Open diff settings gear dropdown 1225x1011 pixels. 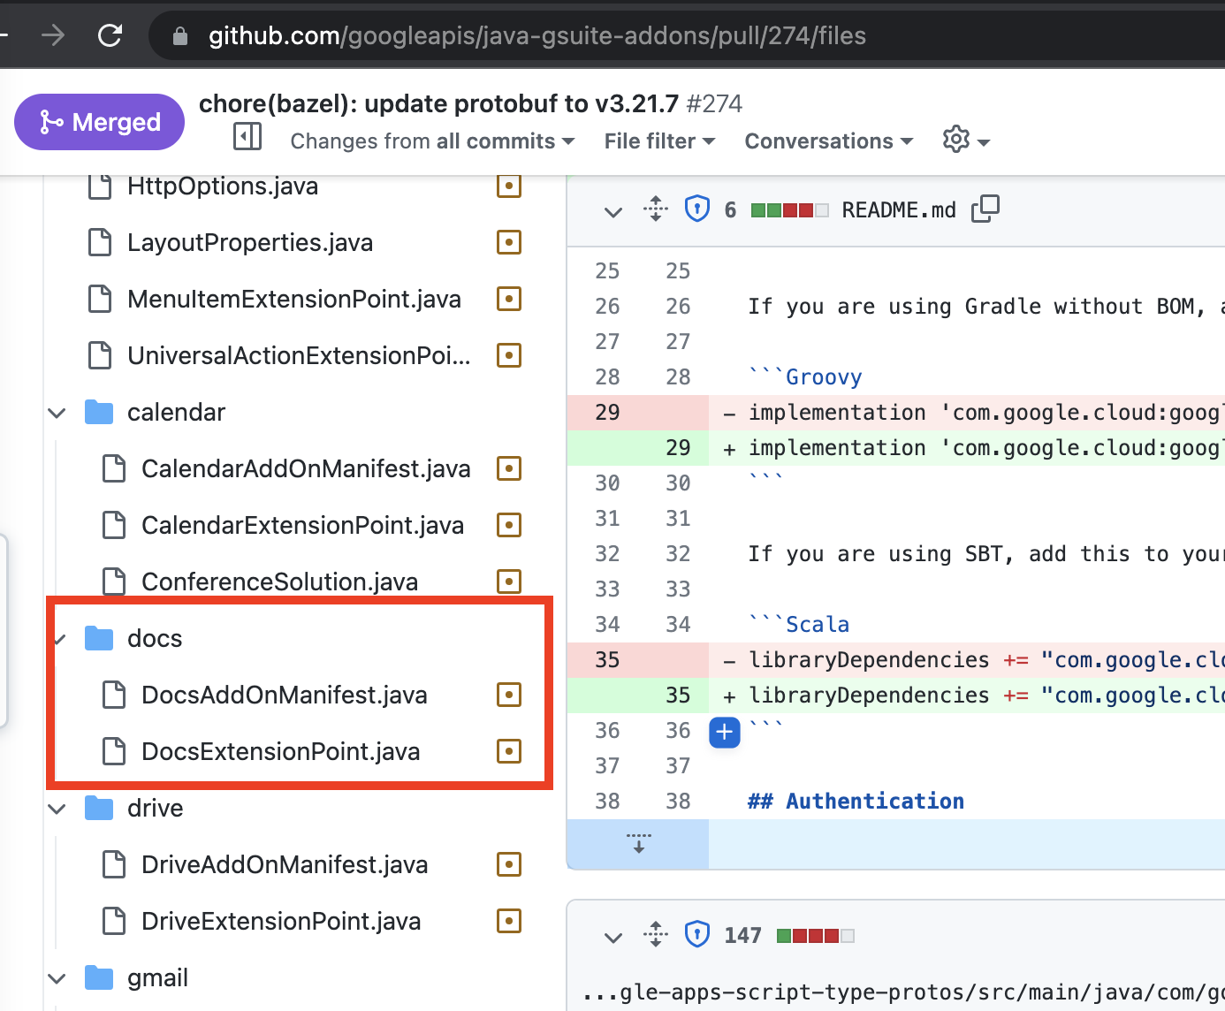tap(965, 140)
